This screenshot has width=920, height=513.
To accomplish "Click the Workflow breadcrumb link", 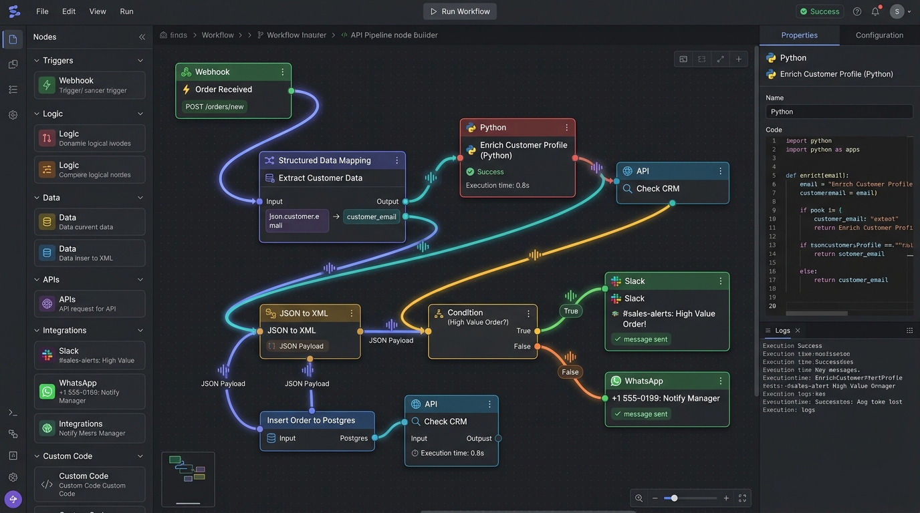I will (x=218, y=35).
